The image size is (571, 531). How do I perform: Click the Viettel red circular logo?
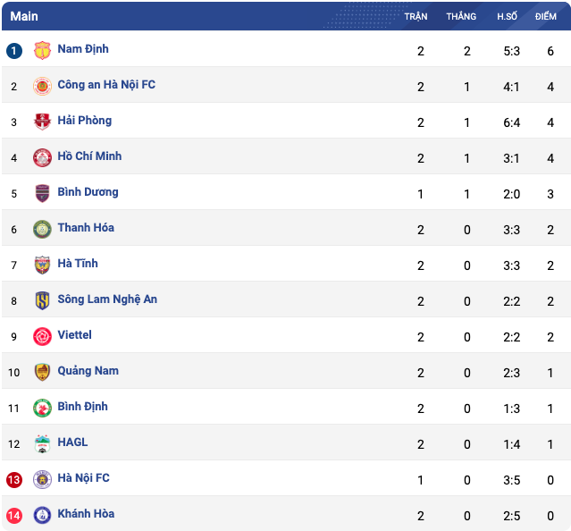tap(42, 336)
